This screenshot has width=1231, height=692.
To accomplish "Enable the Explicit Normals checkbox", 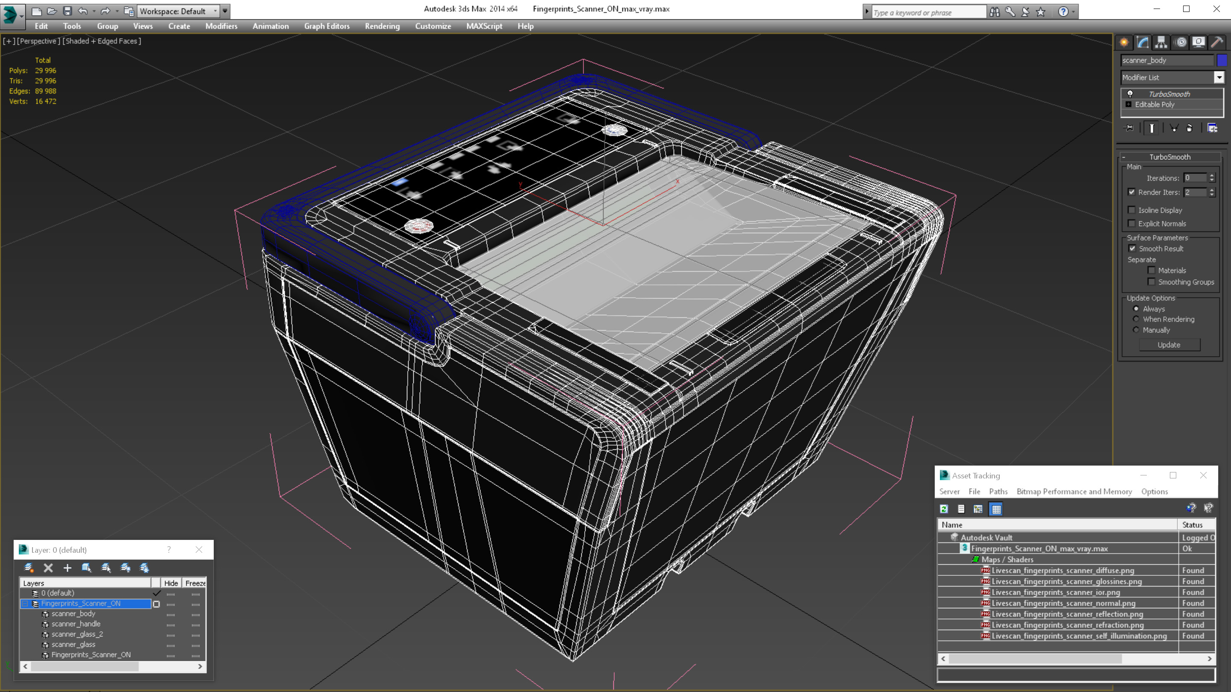I will 1131,223.
